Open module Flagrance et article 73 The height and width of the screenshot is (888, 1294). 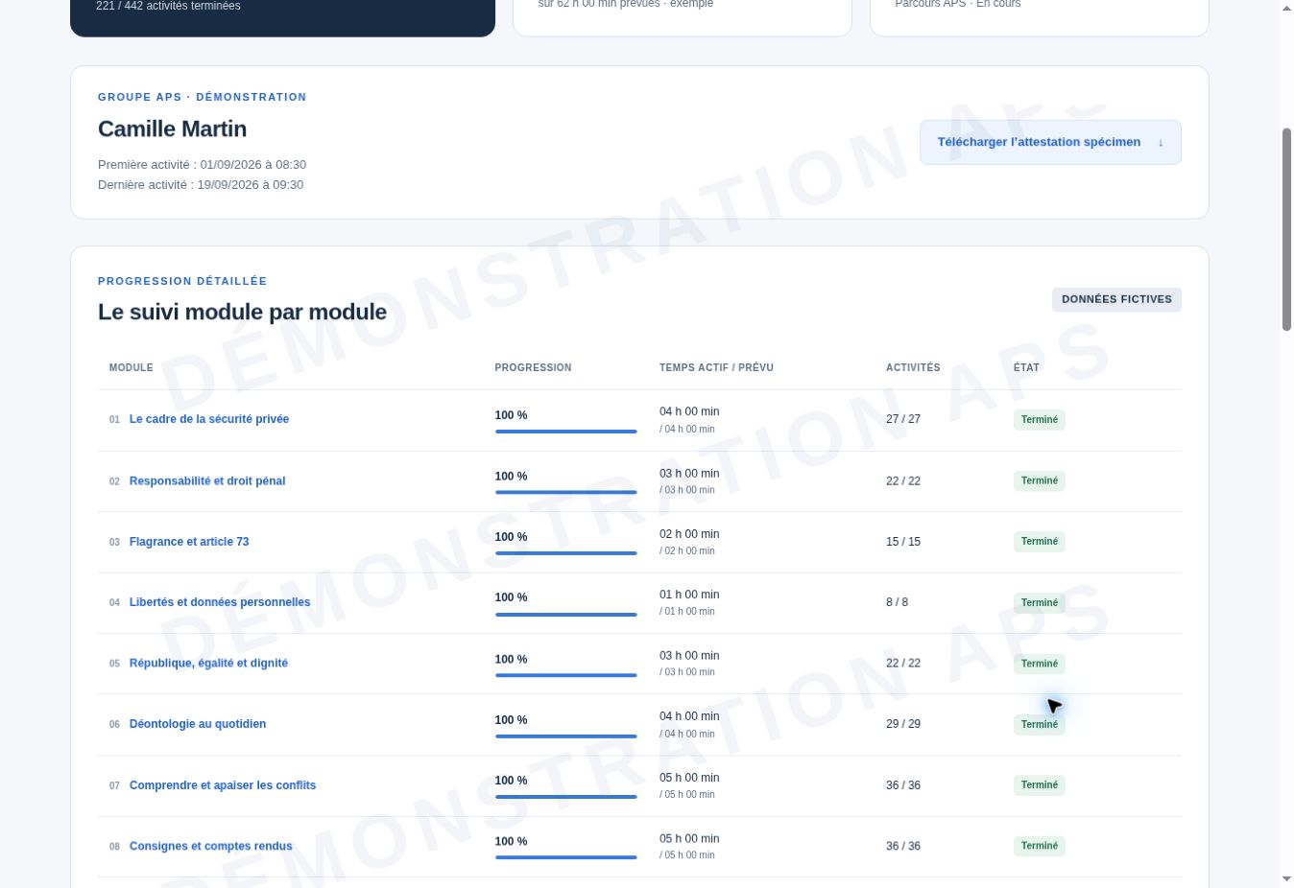click(x=189, y=542)
